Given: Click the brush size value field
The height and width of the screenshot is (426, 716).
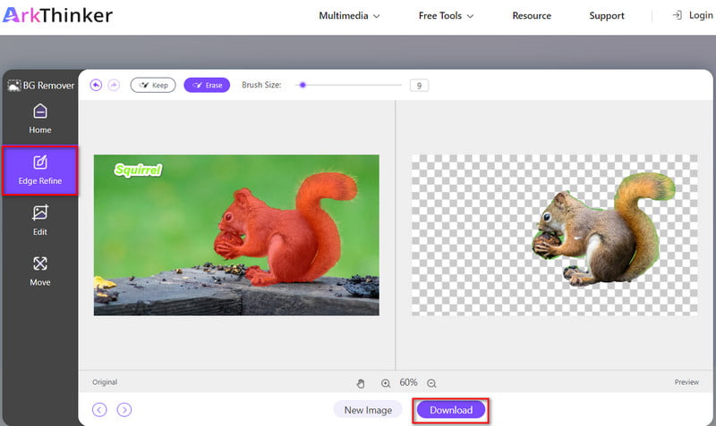Looking at the screenshot, I should pyautogui.click(x=419, y=85).
